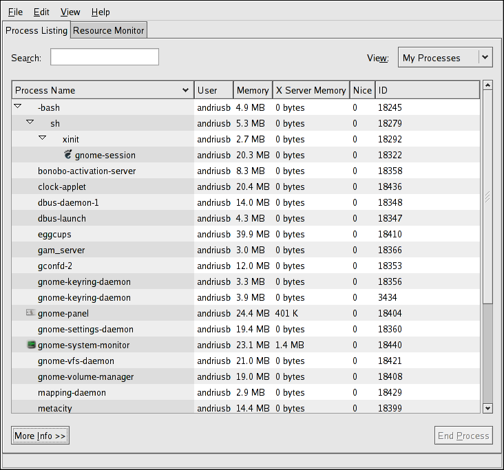The image size is (504, 470).
Task: Open the Help menu
Action: (101, 12)
